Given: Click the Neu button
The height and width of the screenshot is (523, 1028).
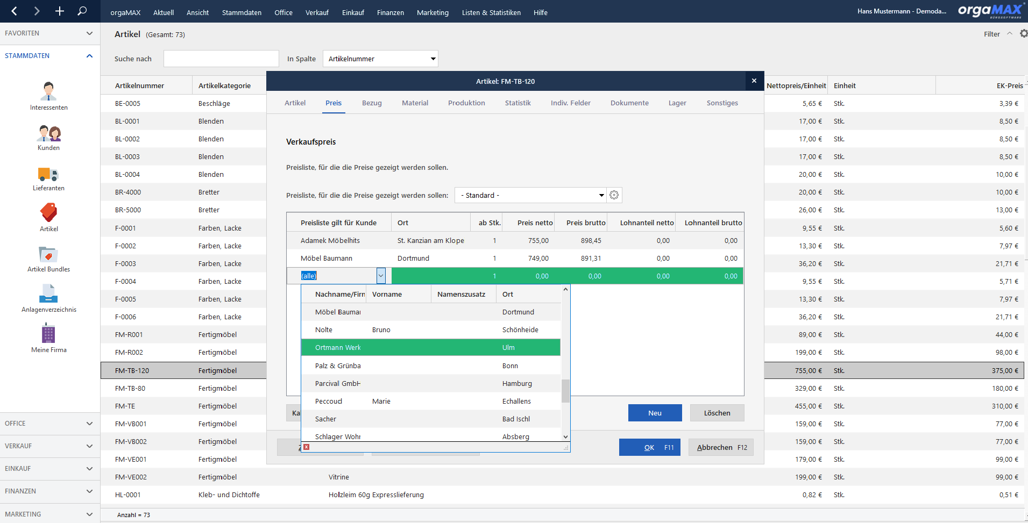Looking at the screenshot, I should pyautogui.click(x=655, y=413).
